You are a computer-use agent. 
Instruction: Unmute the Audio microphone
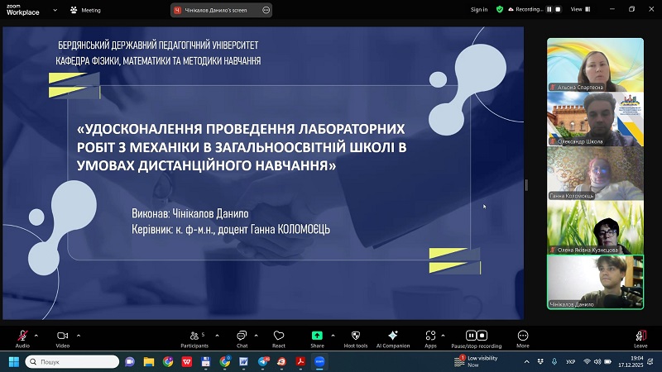pyautogui.click(x=22, y=337)
